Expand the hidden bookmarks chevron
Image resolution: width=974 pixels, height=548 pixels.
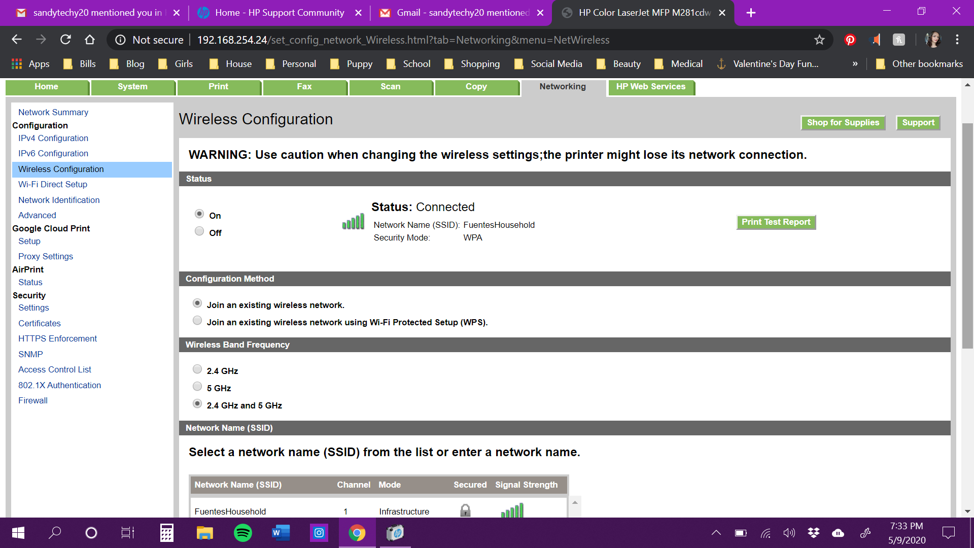(855, 63)
